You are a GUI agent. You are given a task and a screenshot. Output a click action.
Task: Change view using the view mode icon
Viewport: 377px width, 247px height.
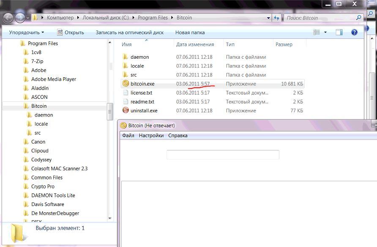[317, 32]
